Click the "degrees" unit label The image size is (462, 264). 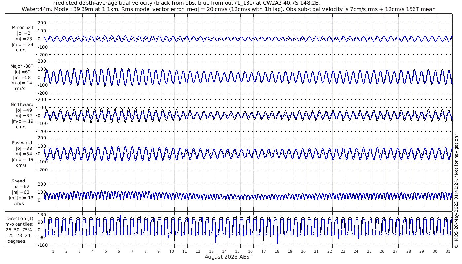coord(16,241)
